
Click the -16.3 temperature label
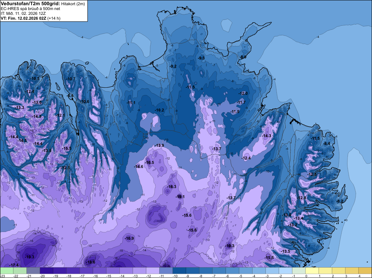coord(172,187)
